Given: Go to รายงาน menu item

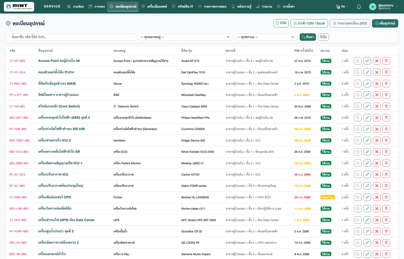Looking at the screenshot, I should [x=264, y=7].
